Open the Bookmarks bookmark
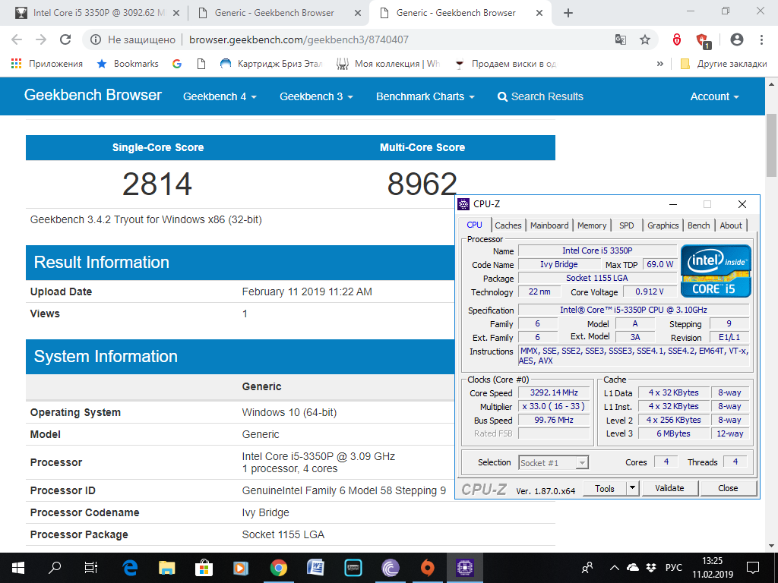This screenshot has width=778, height=583. [x=128, y=64]
